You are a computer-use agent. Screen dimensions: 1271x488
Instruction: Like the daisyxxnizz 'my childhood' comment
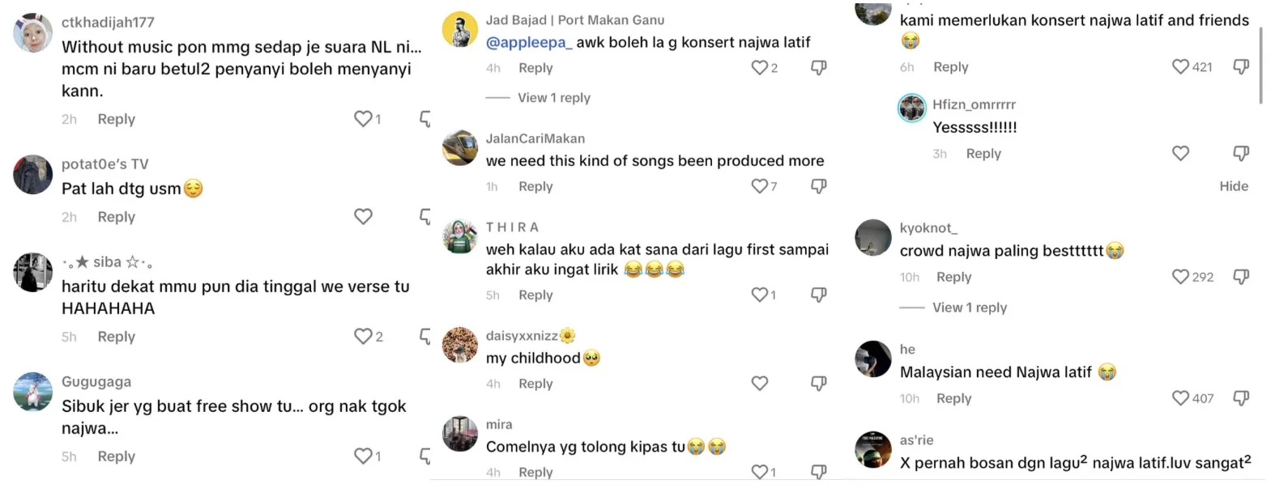pos(759,384)
